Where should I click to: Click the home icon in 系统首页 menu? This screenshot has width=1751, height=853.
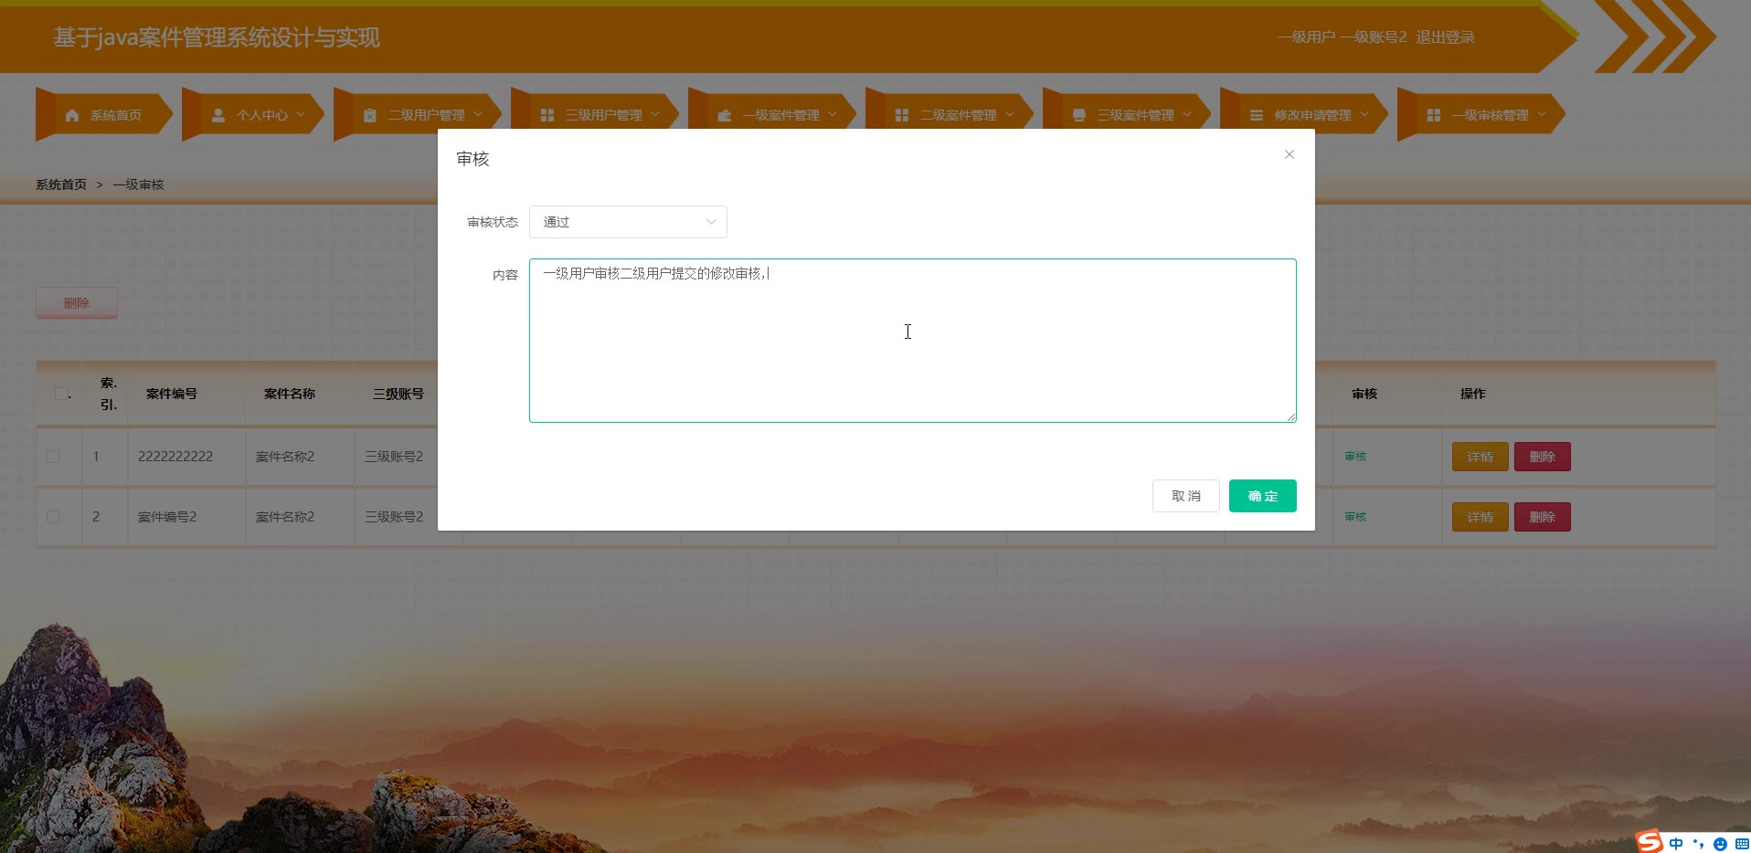pos(72,115)
